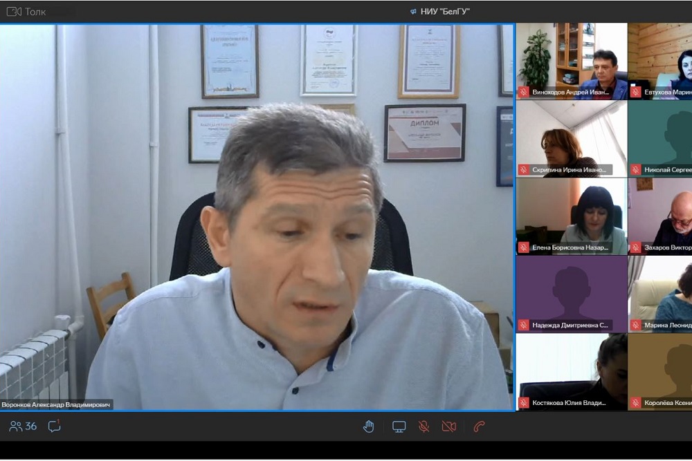692x461 pixels.
Task: Click the megaphone icon beside meeting title
Action: click(x=413, y=12)
